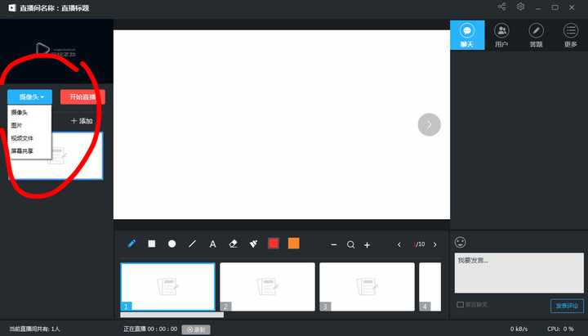
Task: Click the page counter /10 text
Action: (x=420, y=244)
